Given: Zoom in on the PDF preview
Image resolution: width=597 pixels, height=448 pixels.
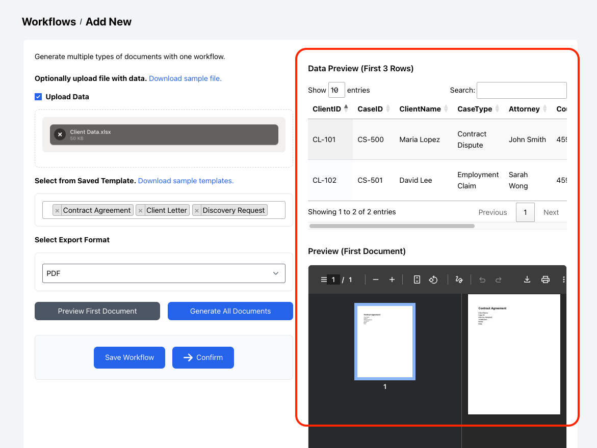Looking at the screenshot, I should pyautogui.click(x=392, y=279).
